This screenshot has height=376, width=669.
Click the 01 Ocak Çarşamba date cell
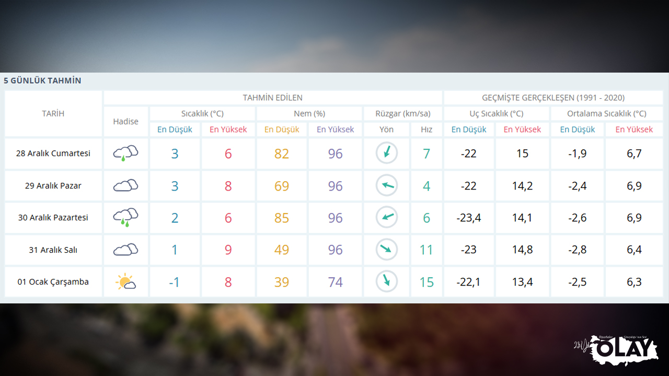53,282
